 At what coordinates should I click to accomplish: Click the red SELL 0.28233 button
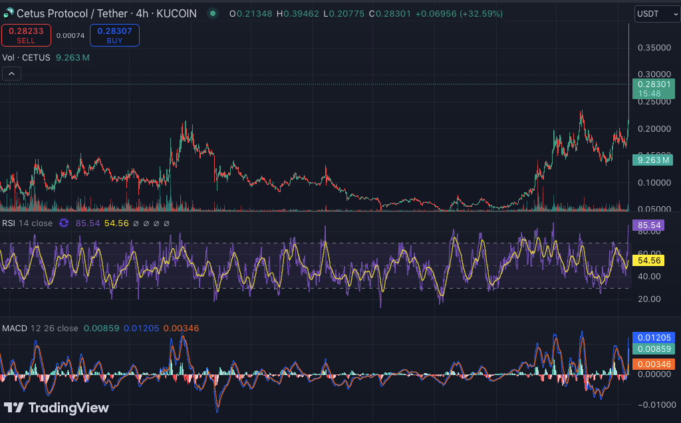coord(26,35)
